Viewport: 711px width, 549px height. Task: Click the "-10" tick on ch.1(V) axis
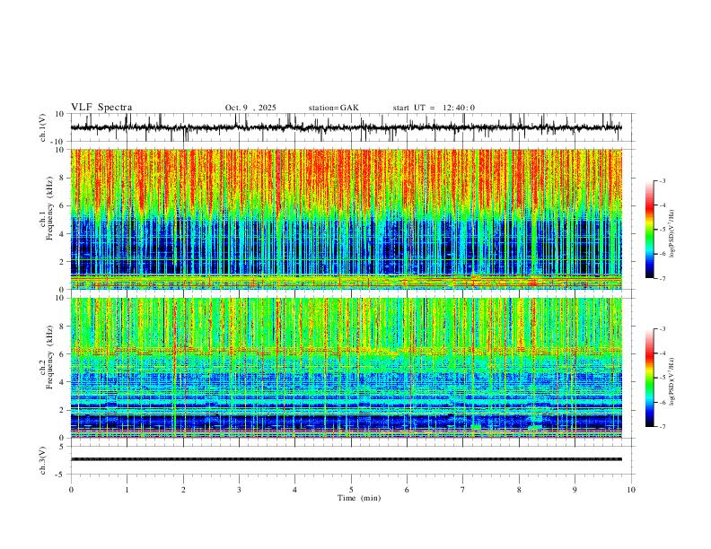(59, 142)
